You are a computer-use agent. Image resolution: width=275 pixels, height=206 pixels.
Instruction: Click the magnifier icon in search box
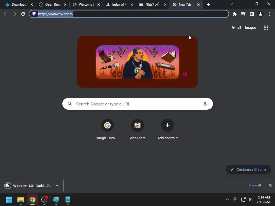[x=70, y=104]
